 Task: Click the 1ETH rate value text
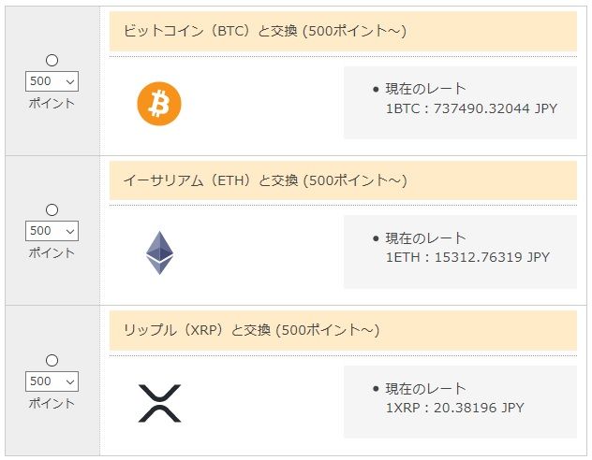tap(467, 257)
